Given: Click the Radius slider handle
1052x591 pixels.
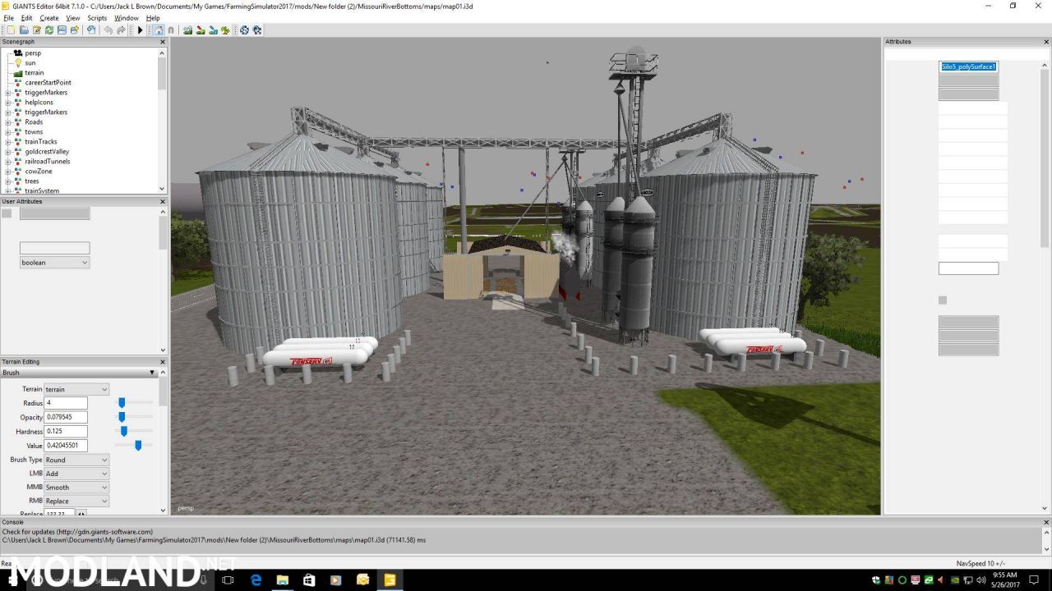Looking at the screenshot, I should [122, 403].
